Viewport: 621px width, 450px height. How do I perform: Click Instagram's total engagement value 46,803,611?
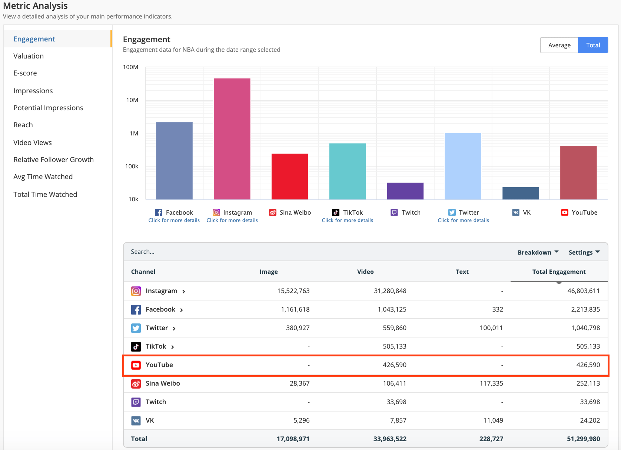click(584, 291)
